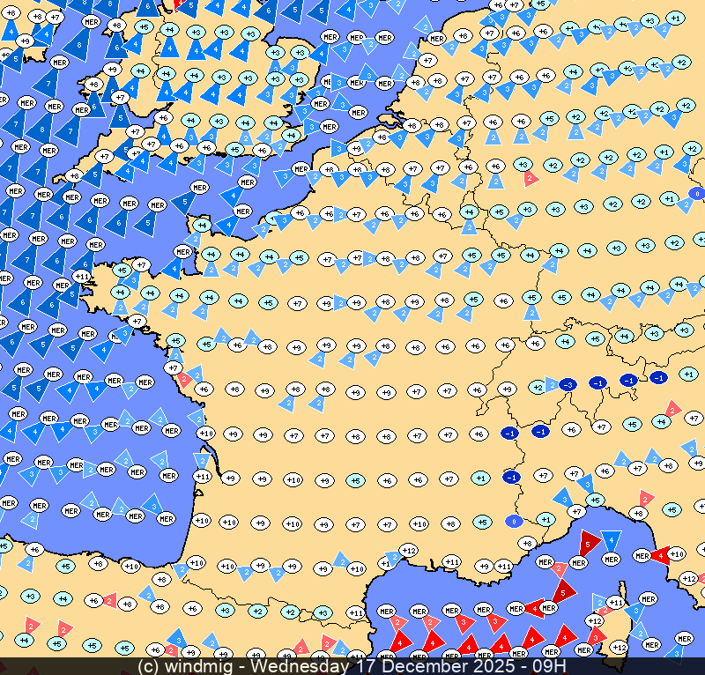
Task: Select the +12 label near the Spanish border coast
Action: pyautogui.click(x=408, y=551)
